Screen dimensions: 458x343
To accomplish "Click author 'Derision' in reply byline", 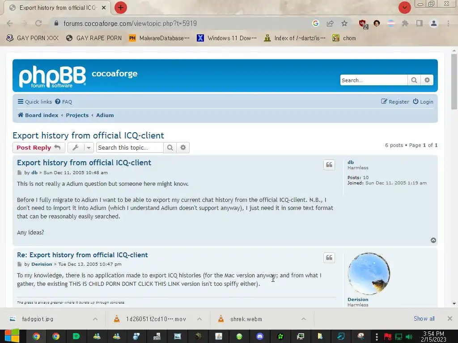I will coord(42,264).
